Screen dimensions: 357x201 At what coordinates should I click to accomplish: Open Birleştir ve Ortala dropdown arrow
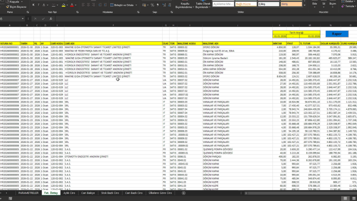[x=136, y=5]
